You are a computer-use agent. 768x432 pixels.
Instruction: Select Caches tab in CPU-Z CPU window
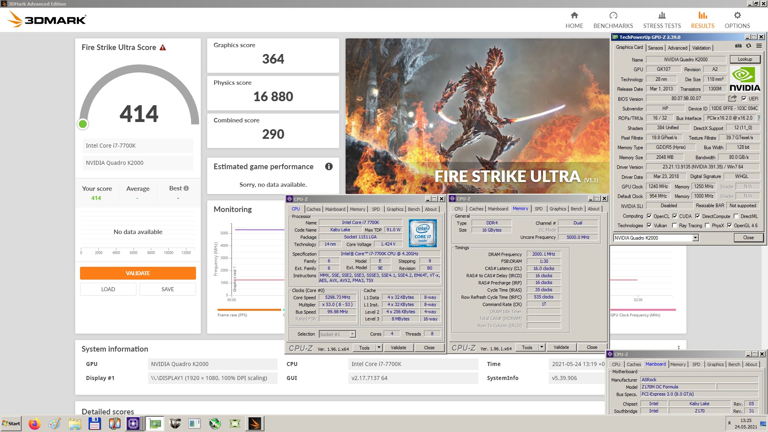pyautogui.click(x=313, y=209)
